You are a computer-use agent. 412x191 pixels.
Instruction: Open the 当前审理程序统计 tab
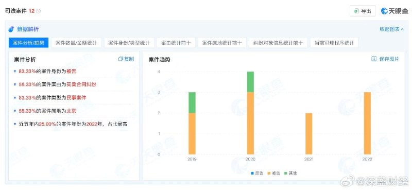(334, 43)
